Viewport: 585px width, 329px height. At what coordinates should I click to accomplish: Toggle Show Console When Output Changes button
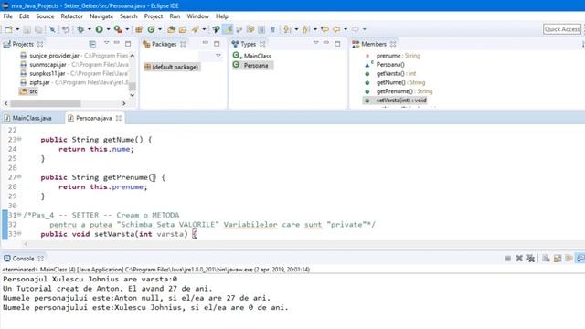[x=580, y=259]
